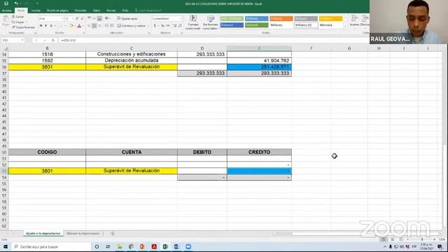This screenshot has width=448, height=252.
Task: Switch to the Datos tab
Action: [x=97, y=10]
